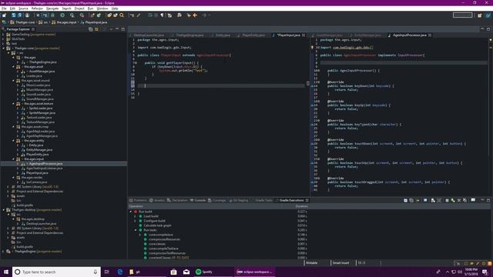Viewport: 493px width, 277px height.
Task: Click the Type here to search box
Action: tap(56, 272)
